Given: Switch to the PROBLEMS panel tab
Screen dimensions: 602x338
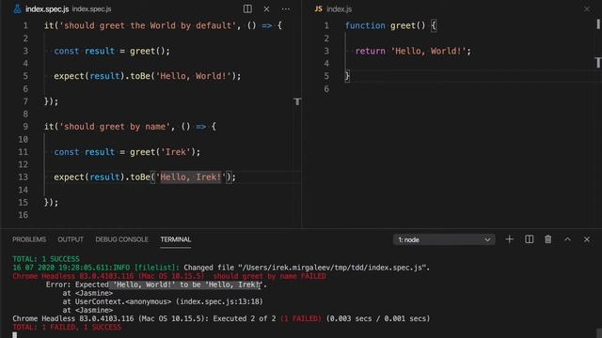Looking at the screenshot, I should pyautogui.click(x=29, y=239).
